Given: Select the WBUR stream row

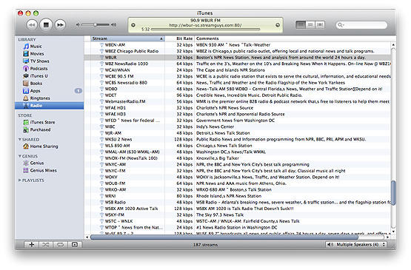Looking at the screenshot, I should pyautogui.click(x=237, y=58).
